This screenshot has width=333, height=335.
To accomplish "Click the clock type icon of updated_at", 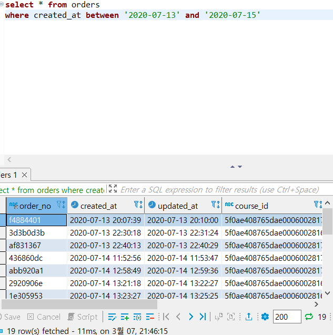I will tap(152, 205).
